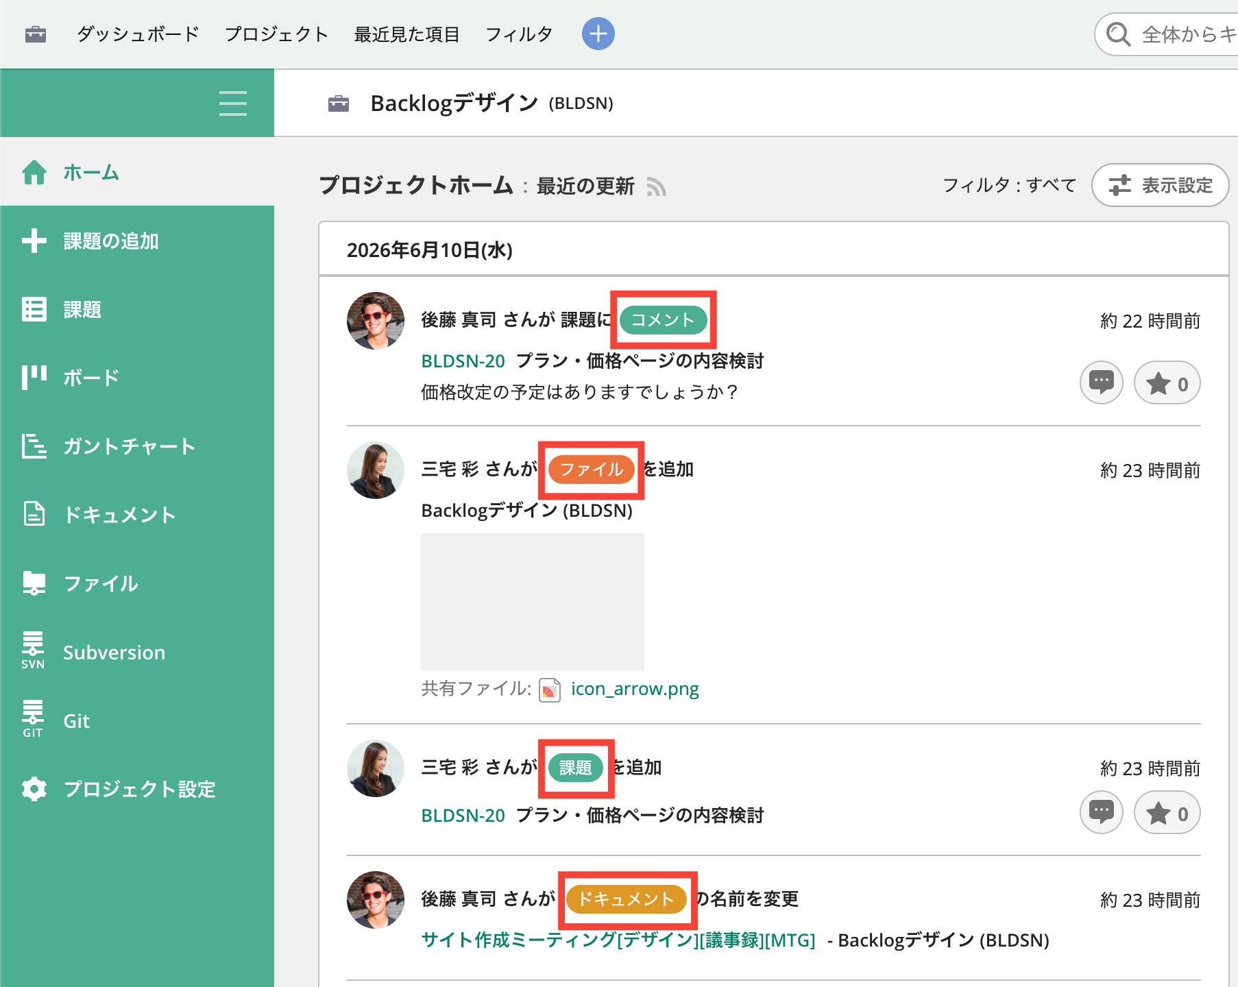
Task: Click the yellow ドキュメント tag
Action: (627, 899)
